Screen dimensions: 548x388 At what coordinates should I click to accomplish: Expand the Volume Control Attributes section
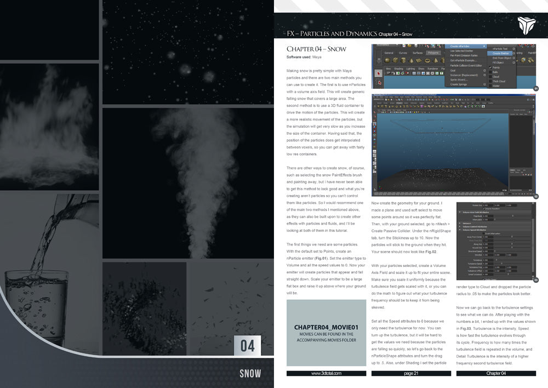point(460,226)
